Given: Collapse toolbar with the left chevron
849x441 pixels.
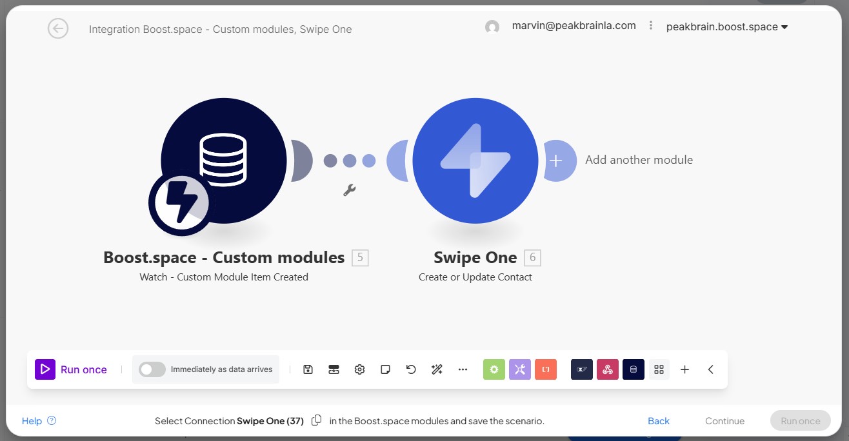Looking at the screenshot, I should (x=710, y=369).
